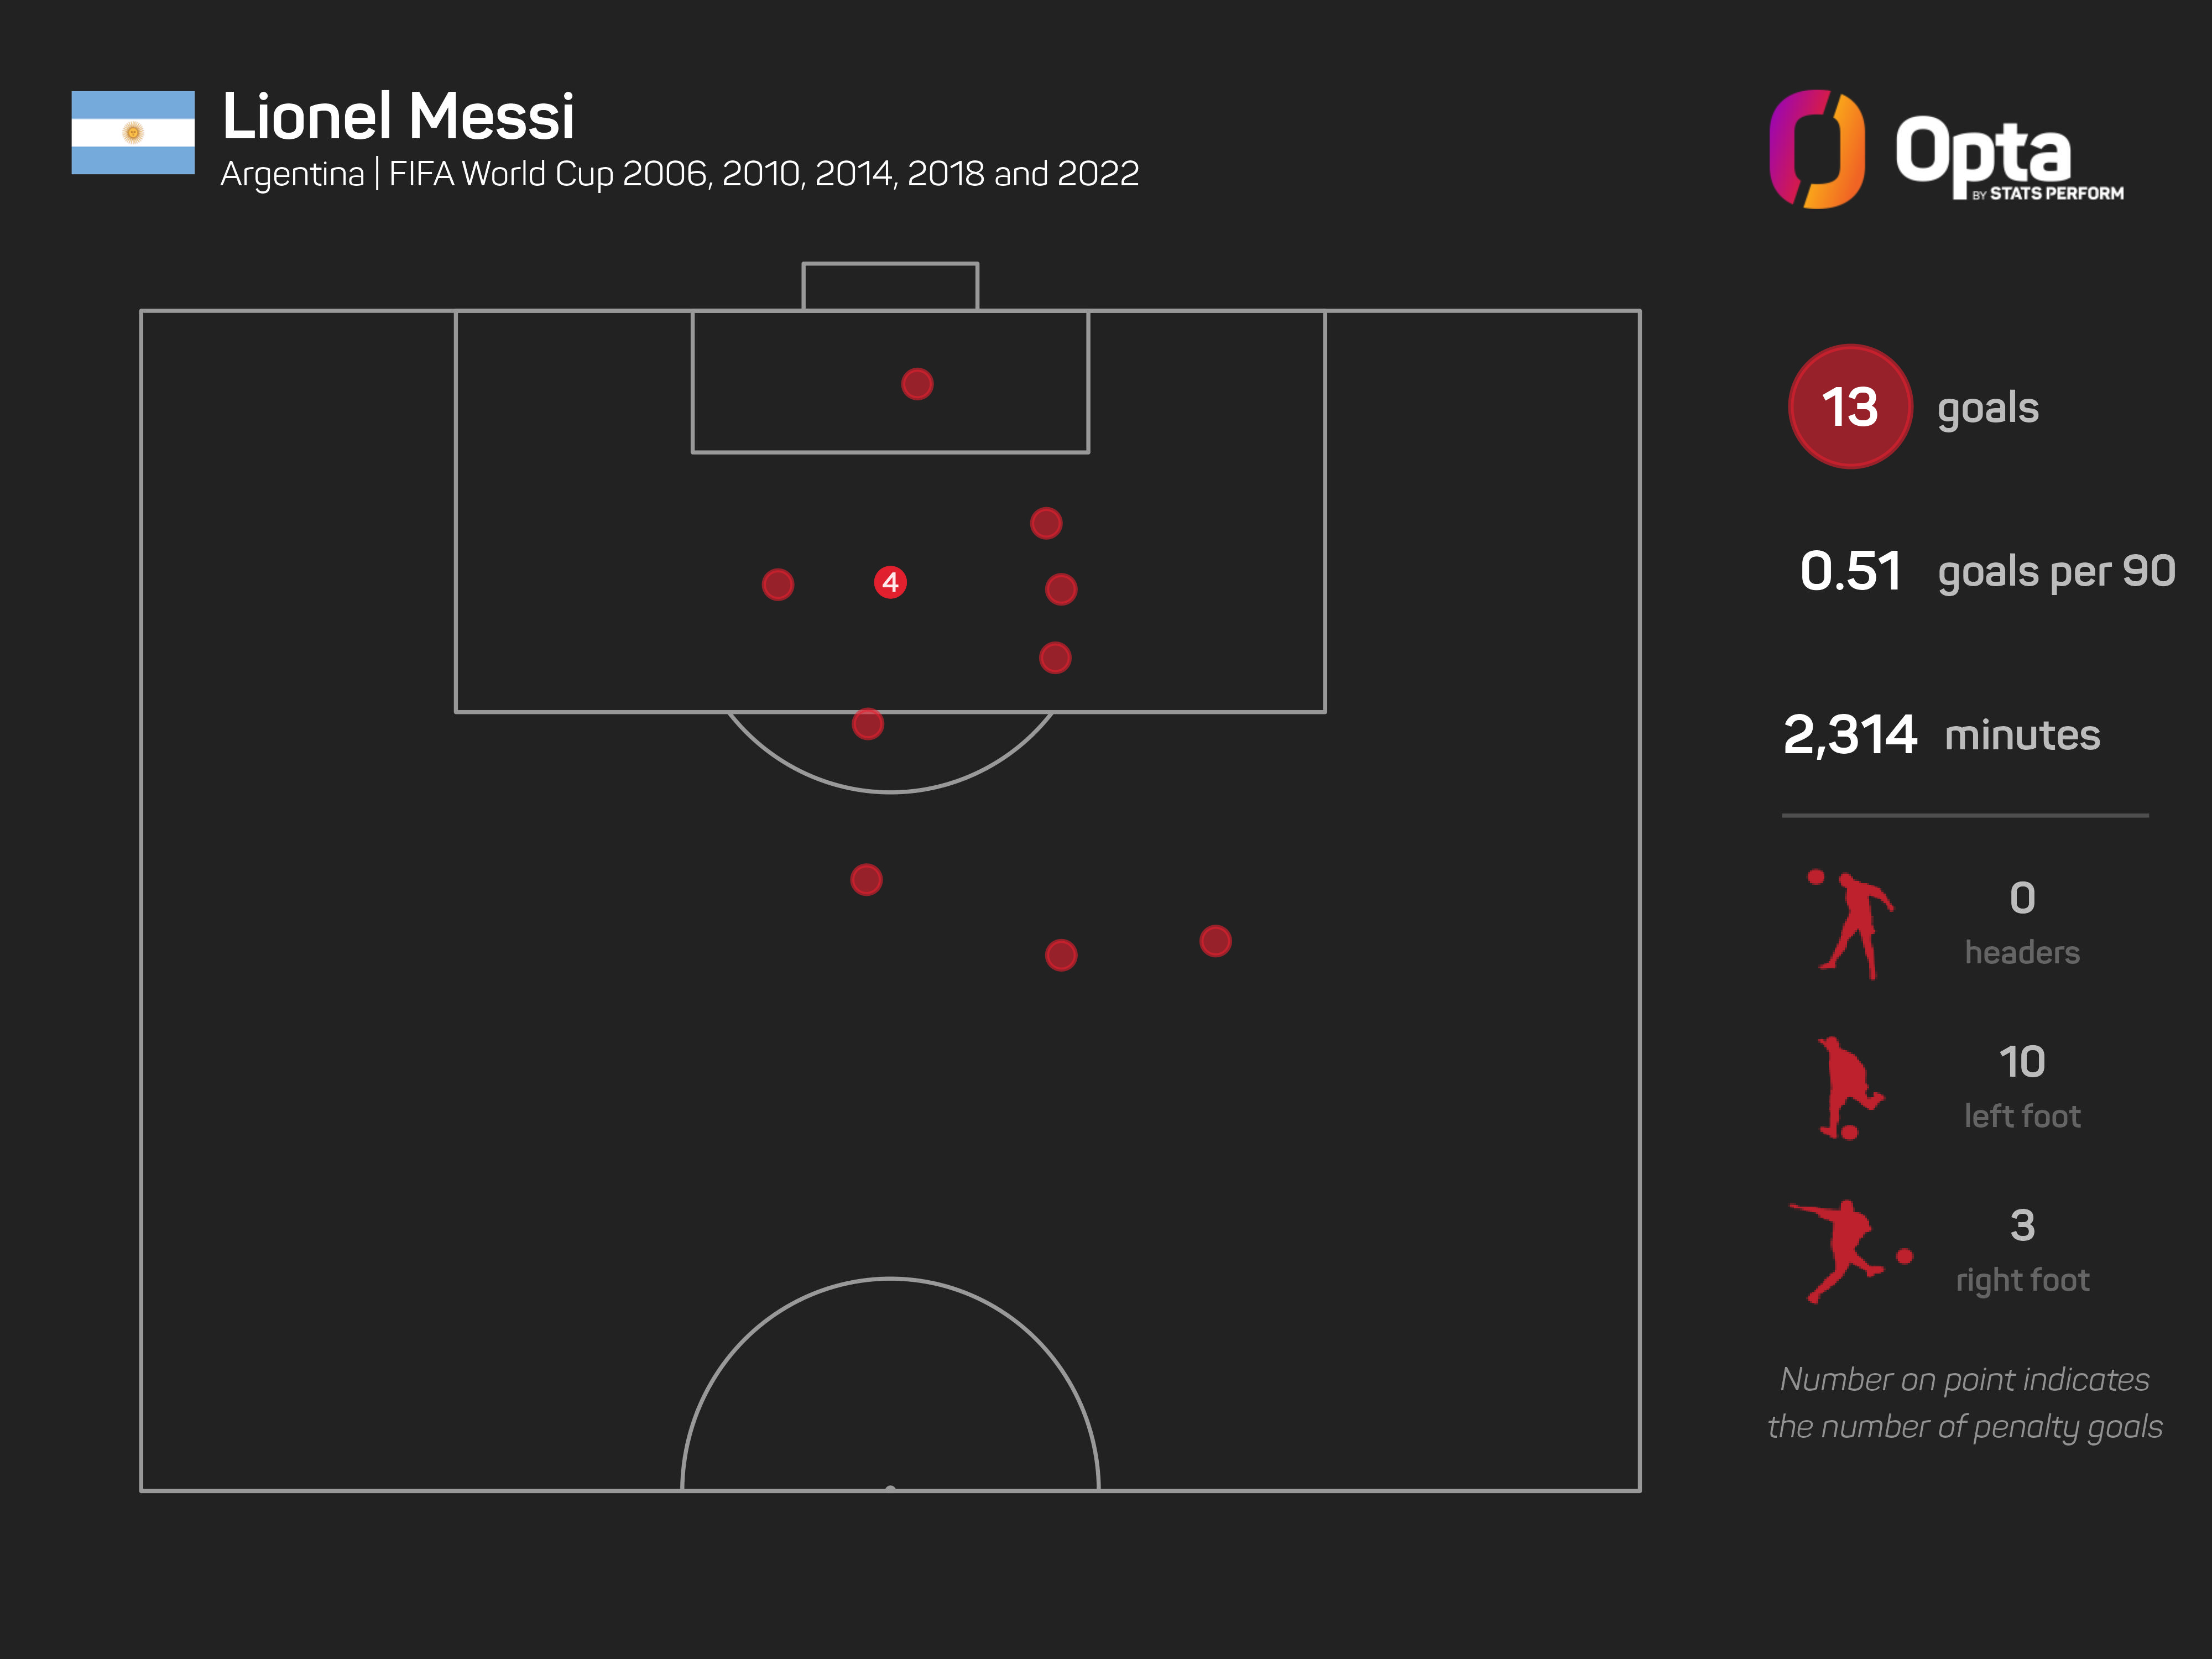2212x1659 pixels.
Task: Click the goal dot on penalty area edge
Action: pyautogui.click(x=867, y=724)
